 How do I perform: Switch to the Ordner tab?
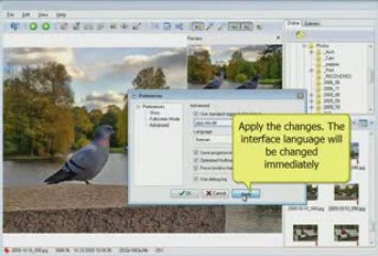(x=294, y=23)
